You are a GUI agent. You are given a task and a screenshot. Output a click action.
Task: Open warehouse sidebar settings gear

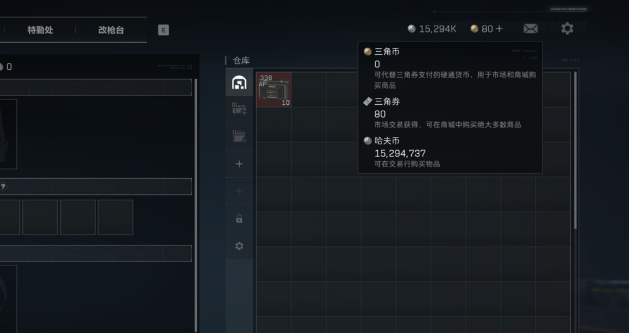[x=239, y=246]
